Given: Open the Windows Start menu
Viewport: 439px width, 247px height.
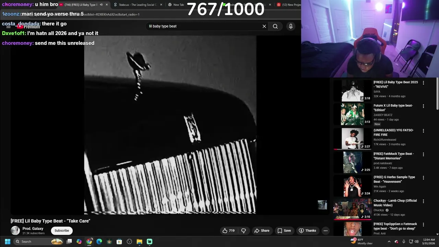Looking at the screenshot, I should (x=8, y=242).
